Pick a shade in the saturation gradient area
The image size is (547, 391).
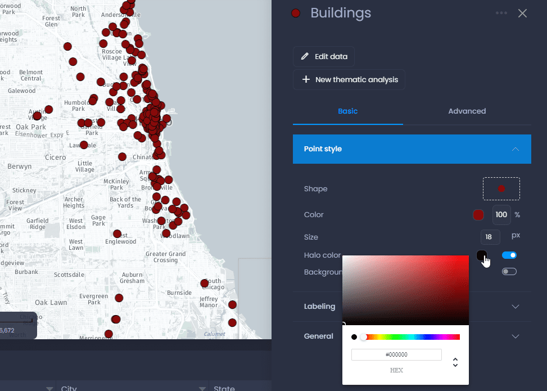point(405,290)
